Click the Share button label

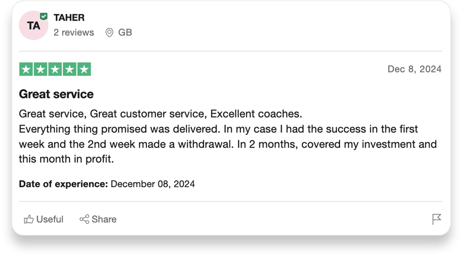(104, 219)
